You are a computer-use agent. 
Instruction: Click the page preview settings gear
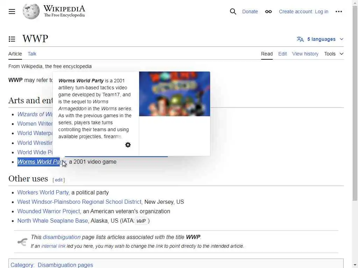(x=128, y=145)
